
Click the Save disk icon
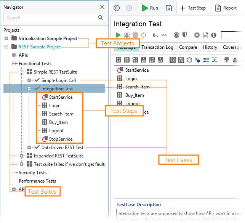pyautogui.click(x=169, y=8)
